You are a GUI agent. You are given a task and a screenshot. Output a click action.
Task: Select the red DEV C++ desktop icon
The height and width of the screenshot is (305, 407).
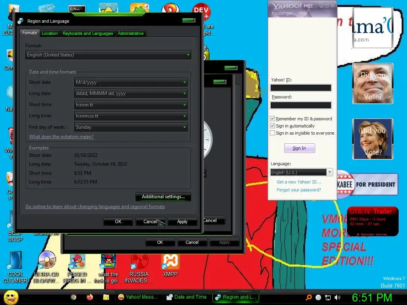coord(202,11)
